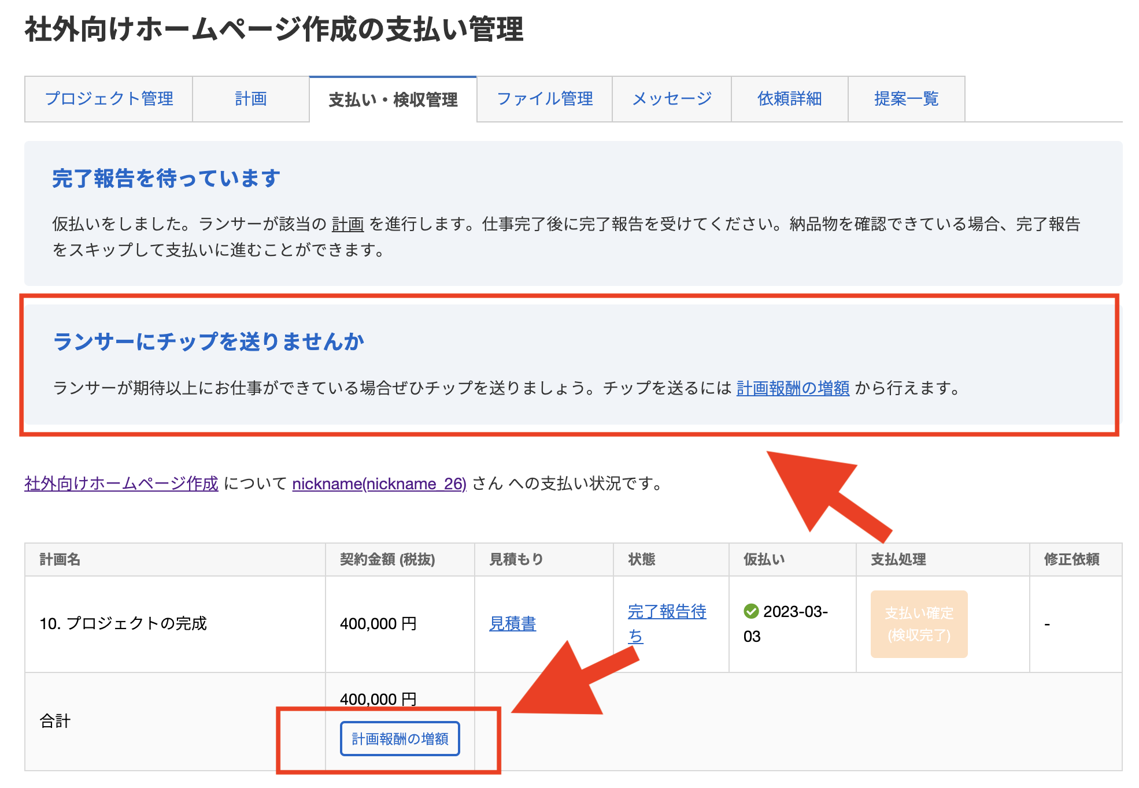The height and width of the screenshot is (788, 1139).
Task: Select the ファイル管理 tab
Action: [x=544, y=99]
